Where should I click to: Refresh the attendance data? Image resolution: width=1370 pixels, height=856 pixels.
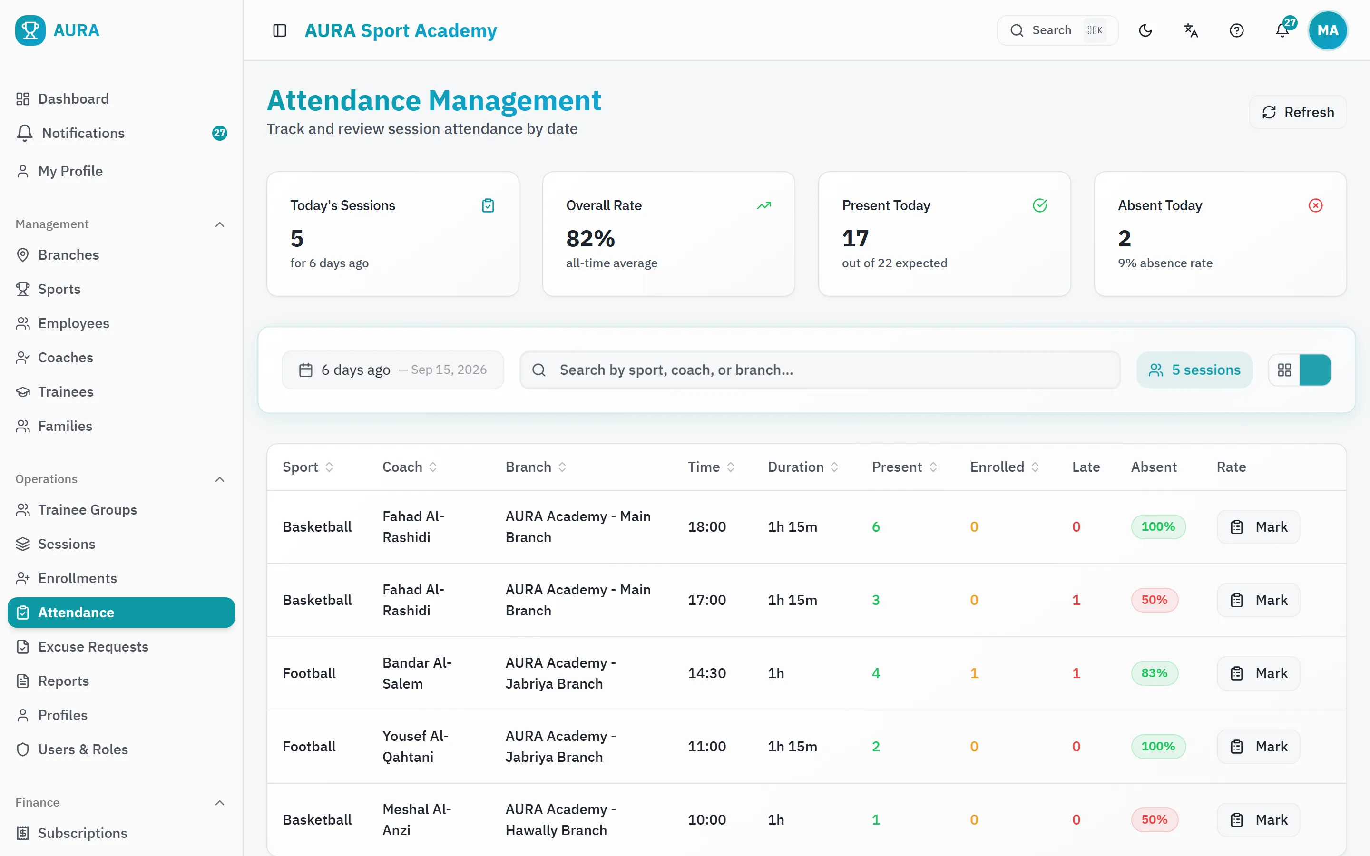[1298, 112]
